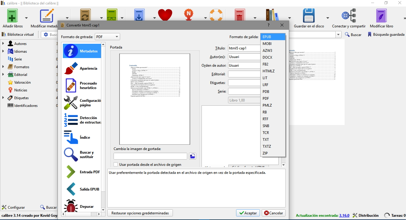Toggle Usar portada desde archivo de origen
This screenshot has height=220, width=406.
[116, 164]
